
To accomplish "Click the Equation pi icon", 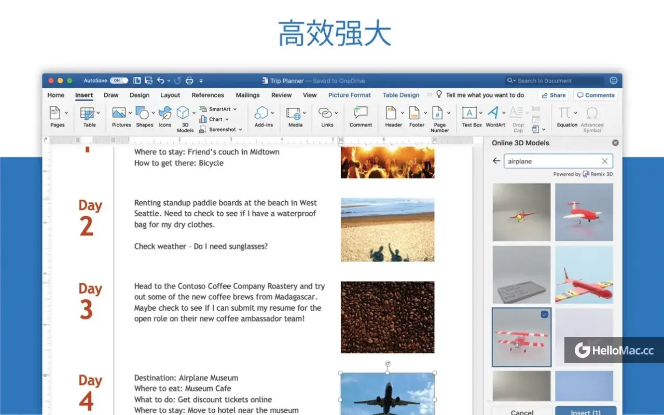I will pos(564,113).
